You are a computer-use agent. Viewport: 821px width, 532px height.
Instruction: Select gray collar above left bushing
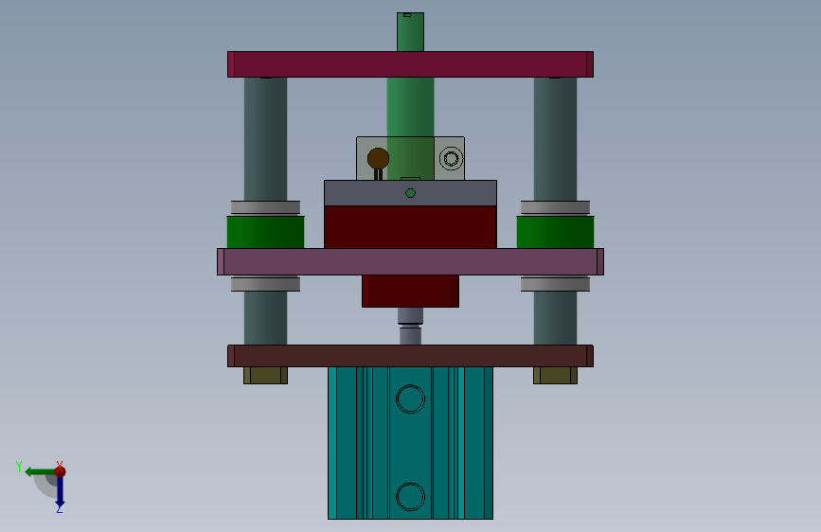[x=265, y=208]
